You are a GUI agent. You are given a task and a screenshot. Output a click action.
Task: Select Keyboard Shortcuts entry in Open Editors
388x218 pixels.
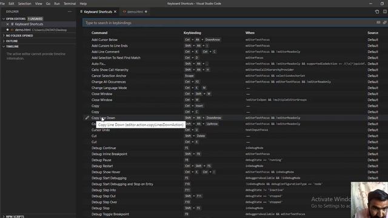pos(38,24)
